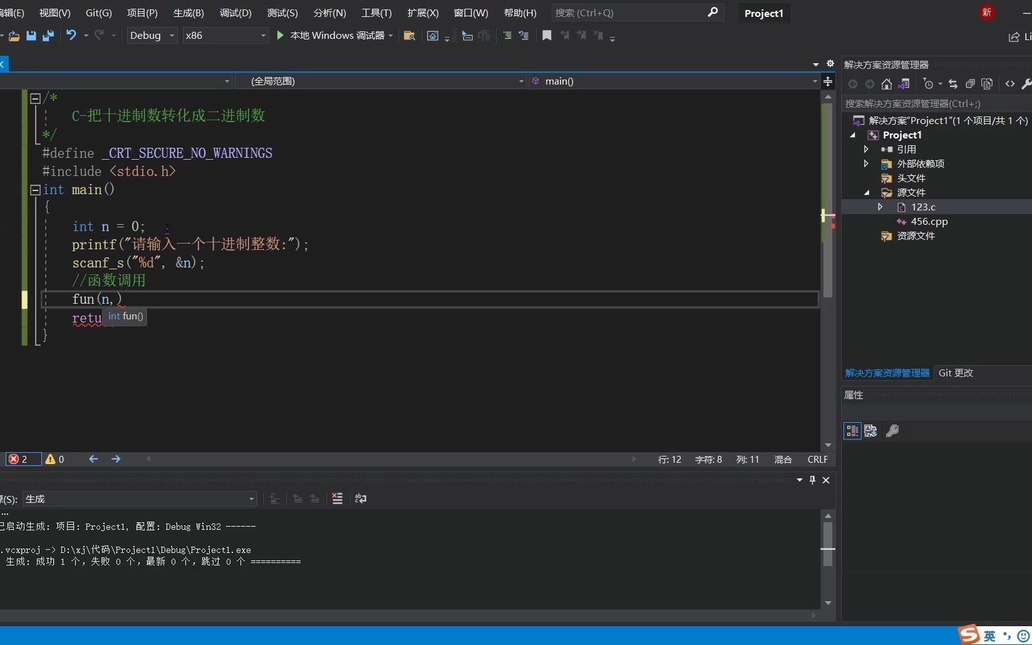Switch to 解决方案资源管理器 bottom tab

click(x=887, y=373)
